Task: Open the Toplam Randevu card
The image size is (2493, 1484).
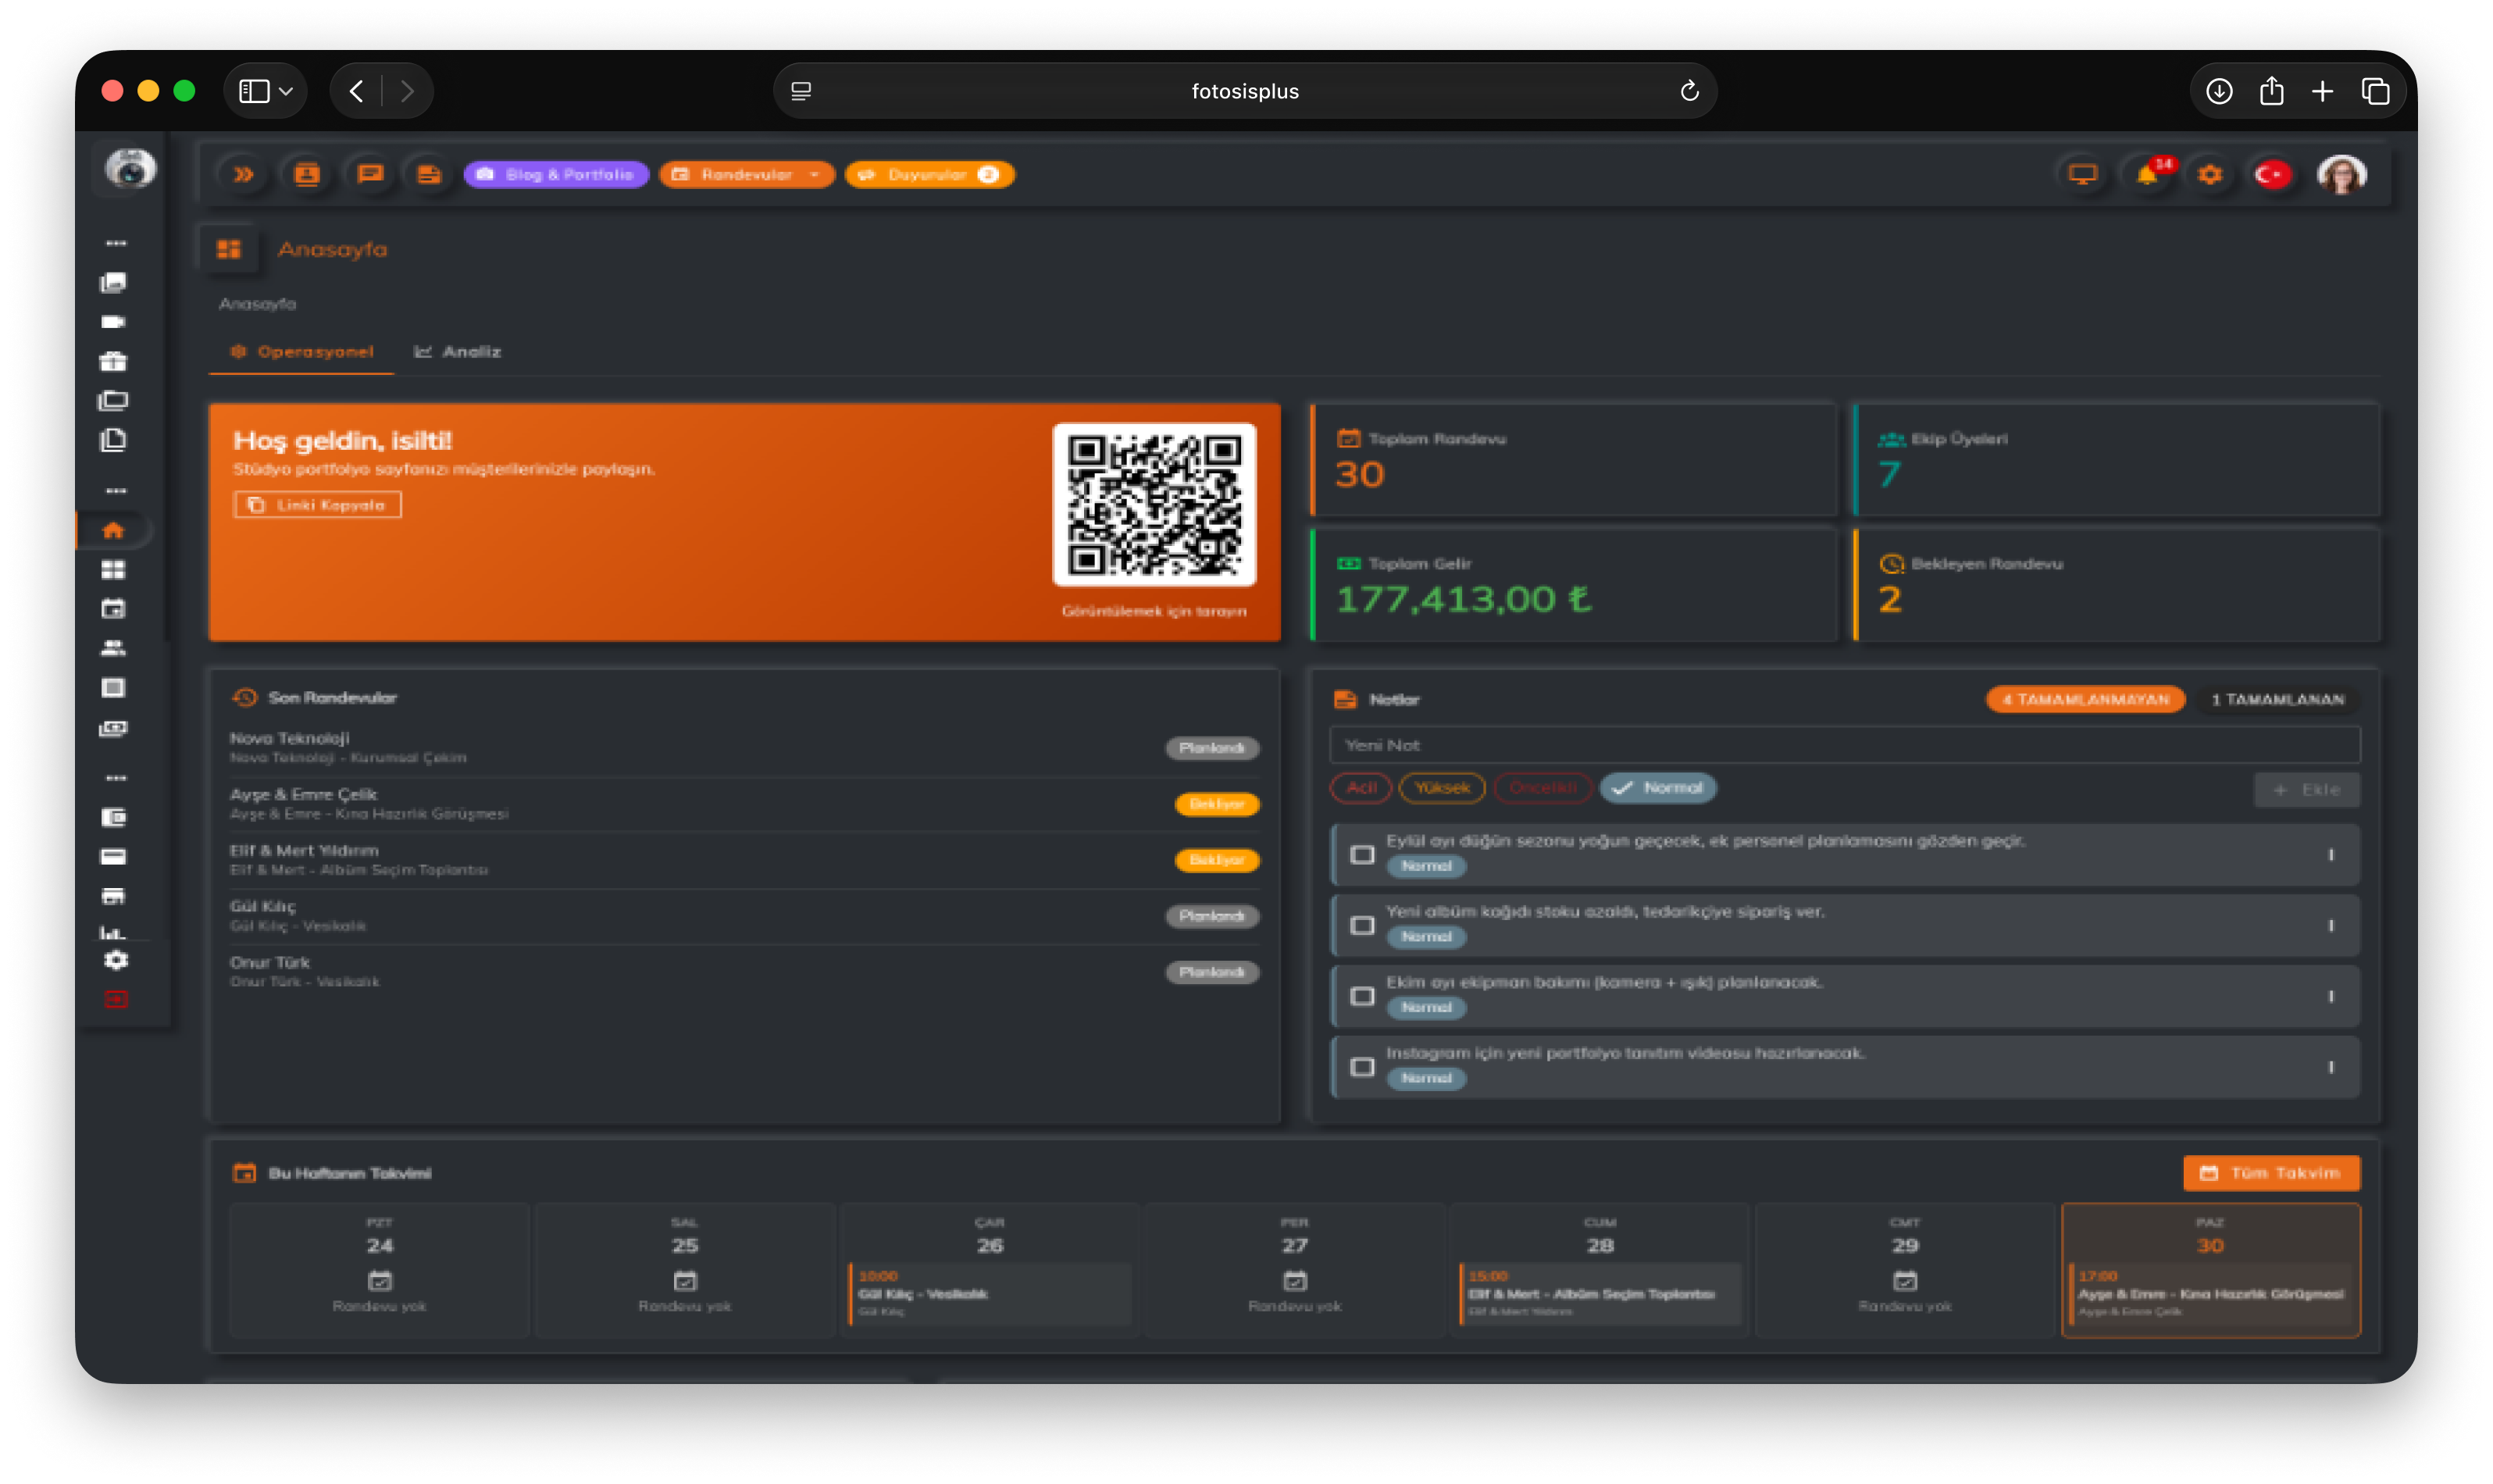Action: (x=1574, y=460)
